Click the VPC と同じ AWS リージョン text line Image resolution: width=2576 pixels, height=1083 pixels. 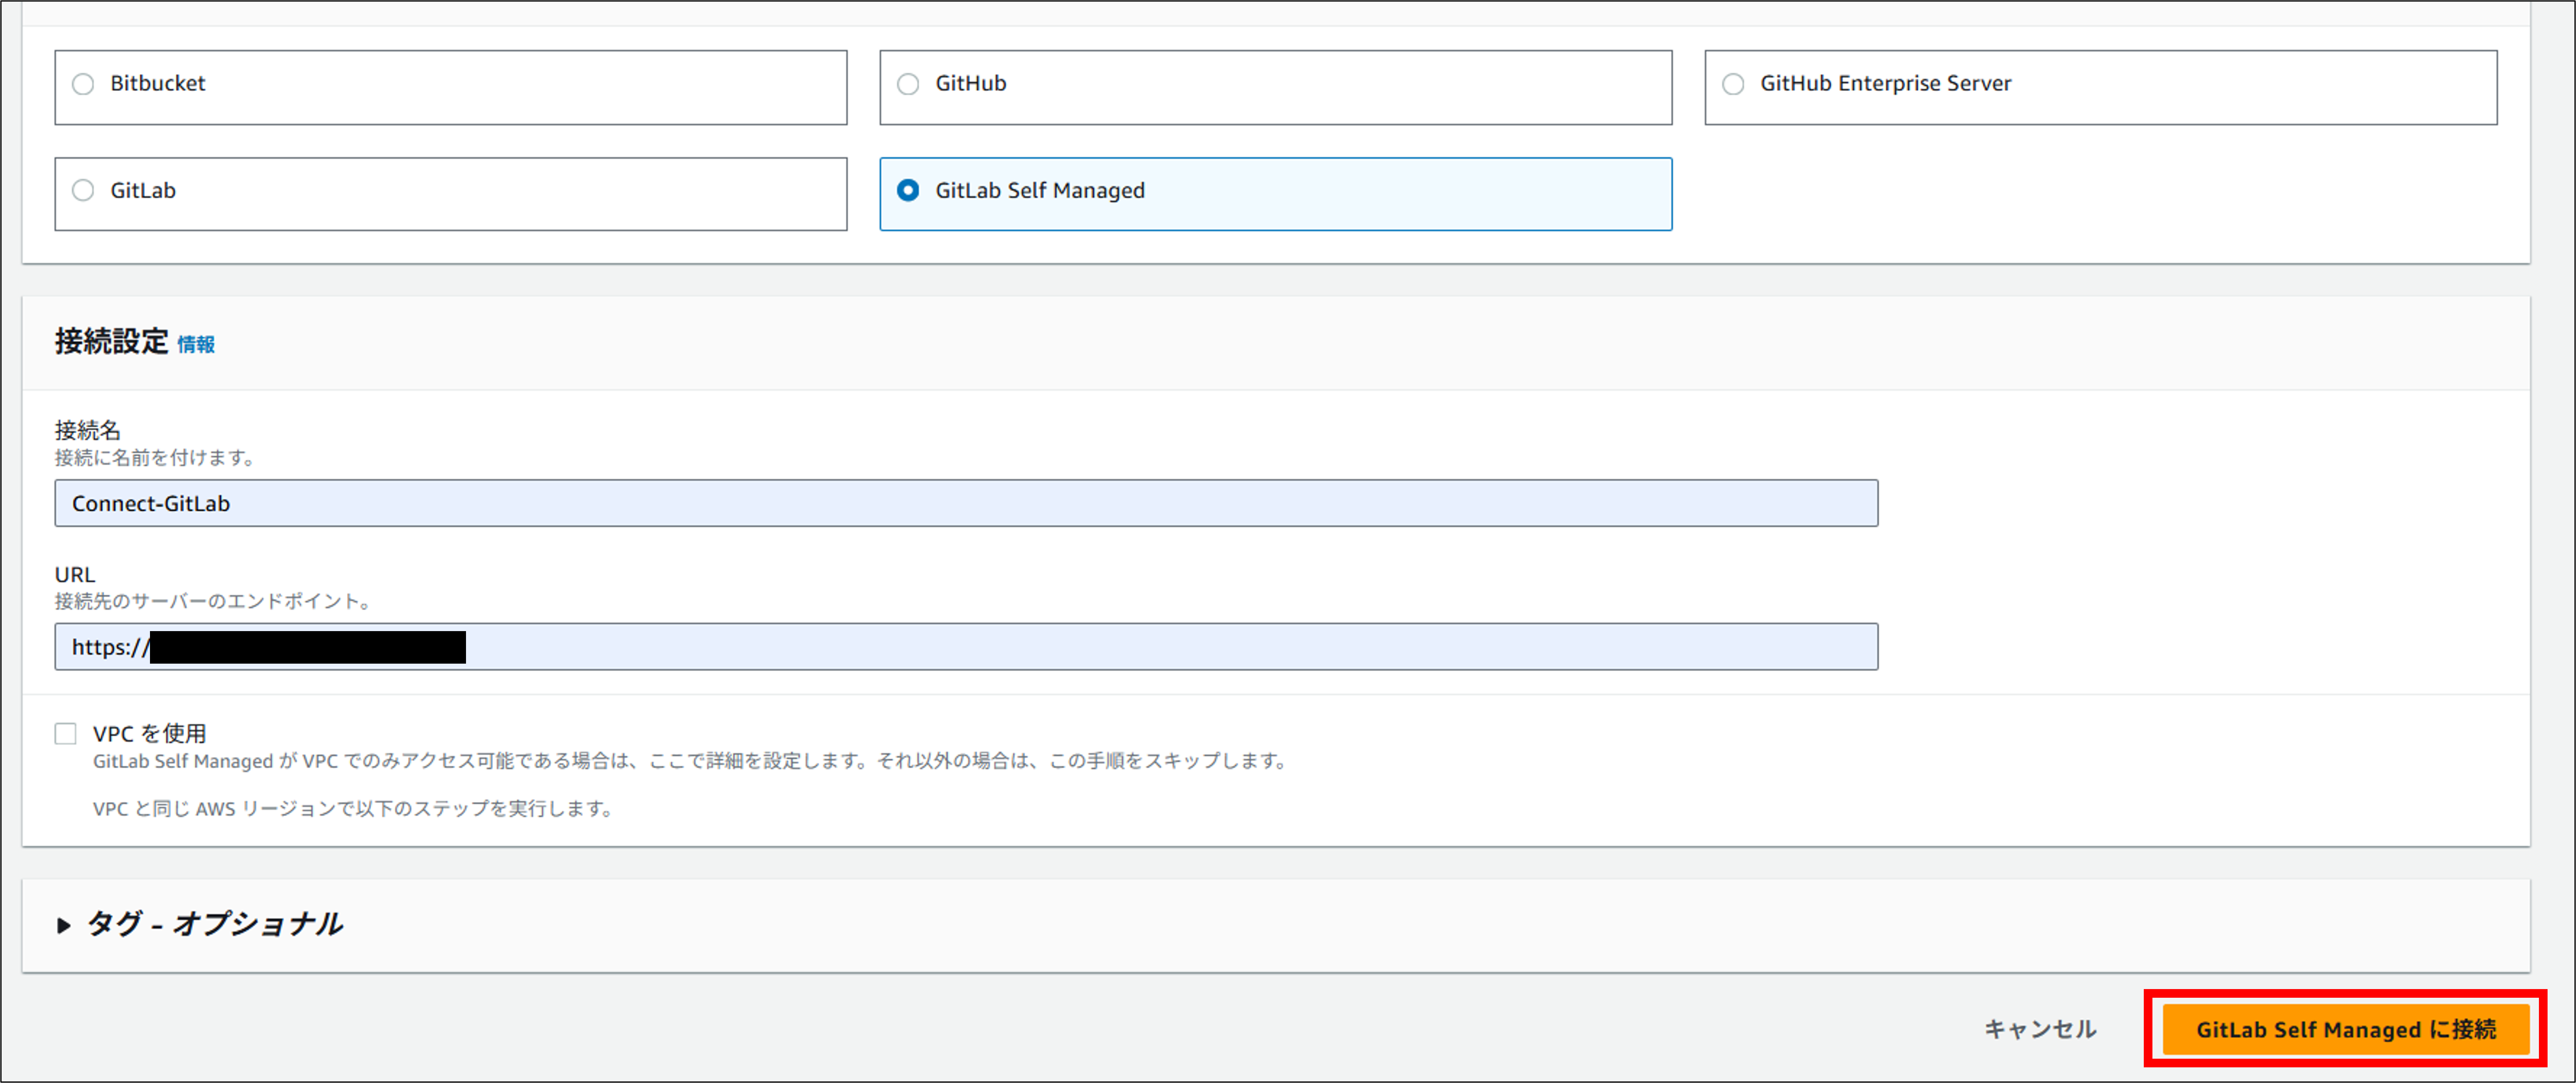[354, 809]
